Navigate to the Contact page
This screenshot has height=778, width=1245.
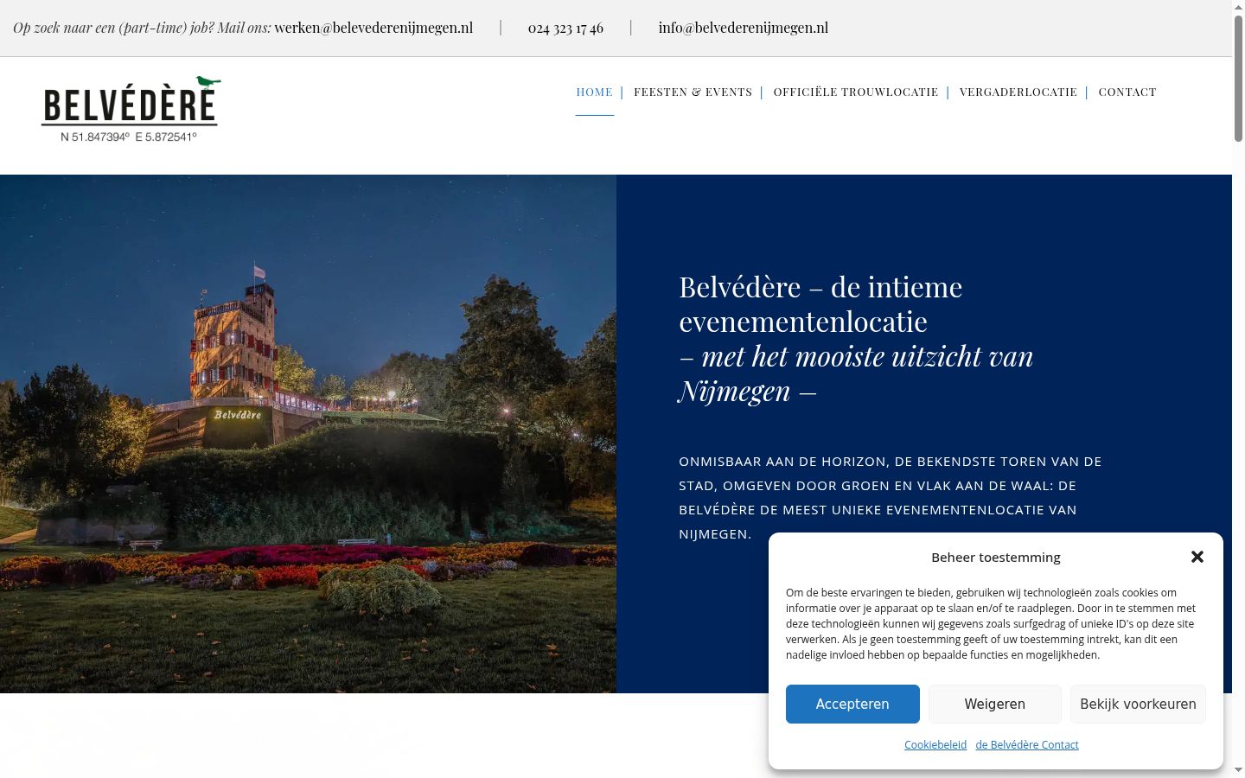[1127, 92]
